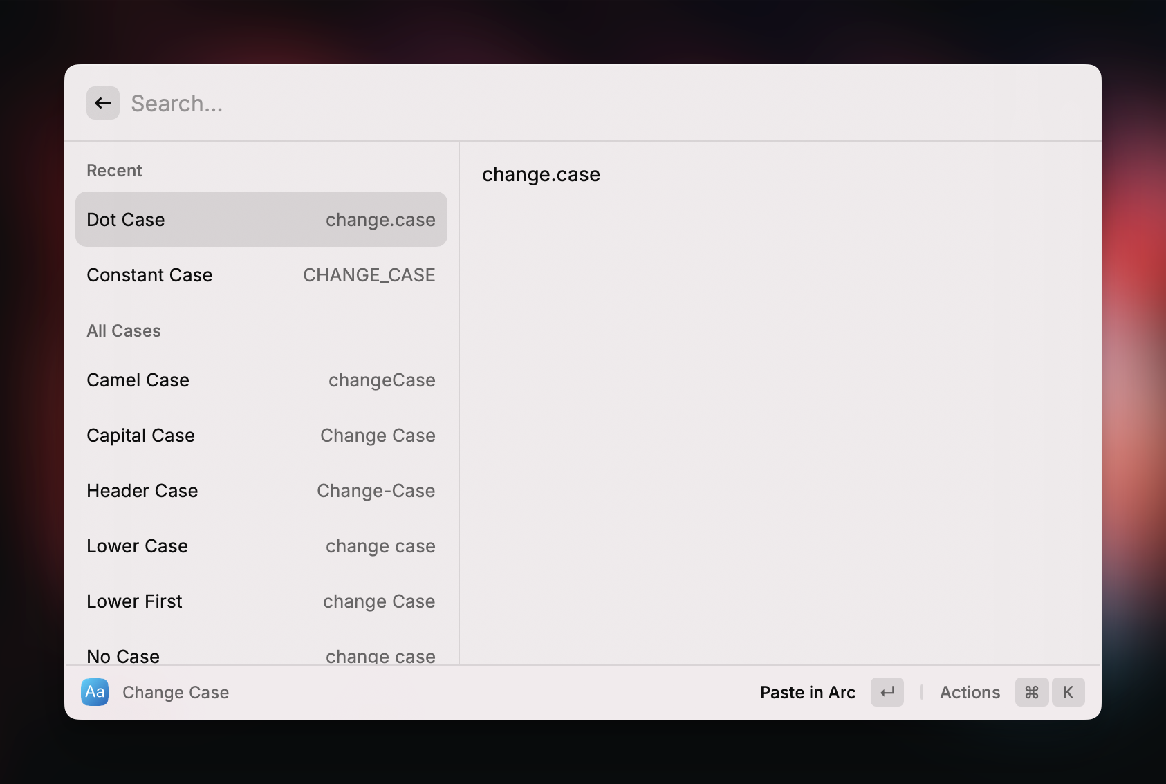Screen dimensions: 1166x784
Task: Choose Camel Case from All Cases
Action: (x=261, y=380)
